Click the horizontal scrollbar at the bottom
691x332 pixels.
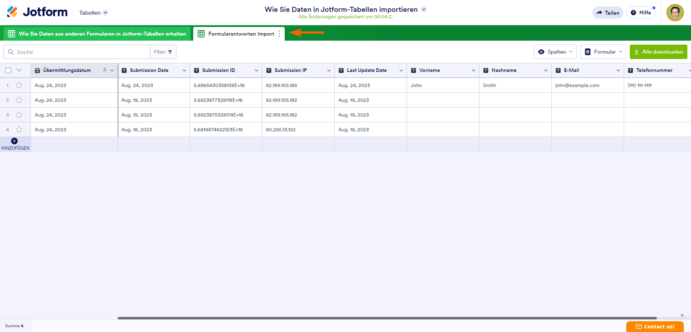(387, 318)
